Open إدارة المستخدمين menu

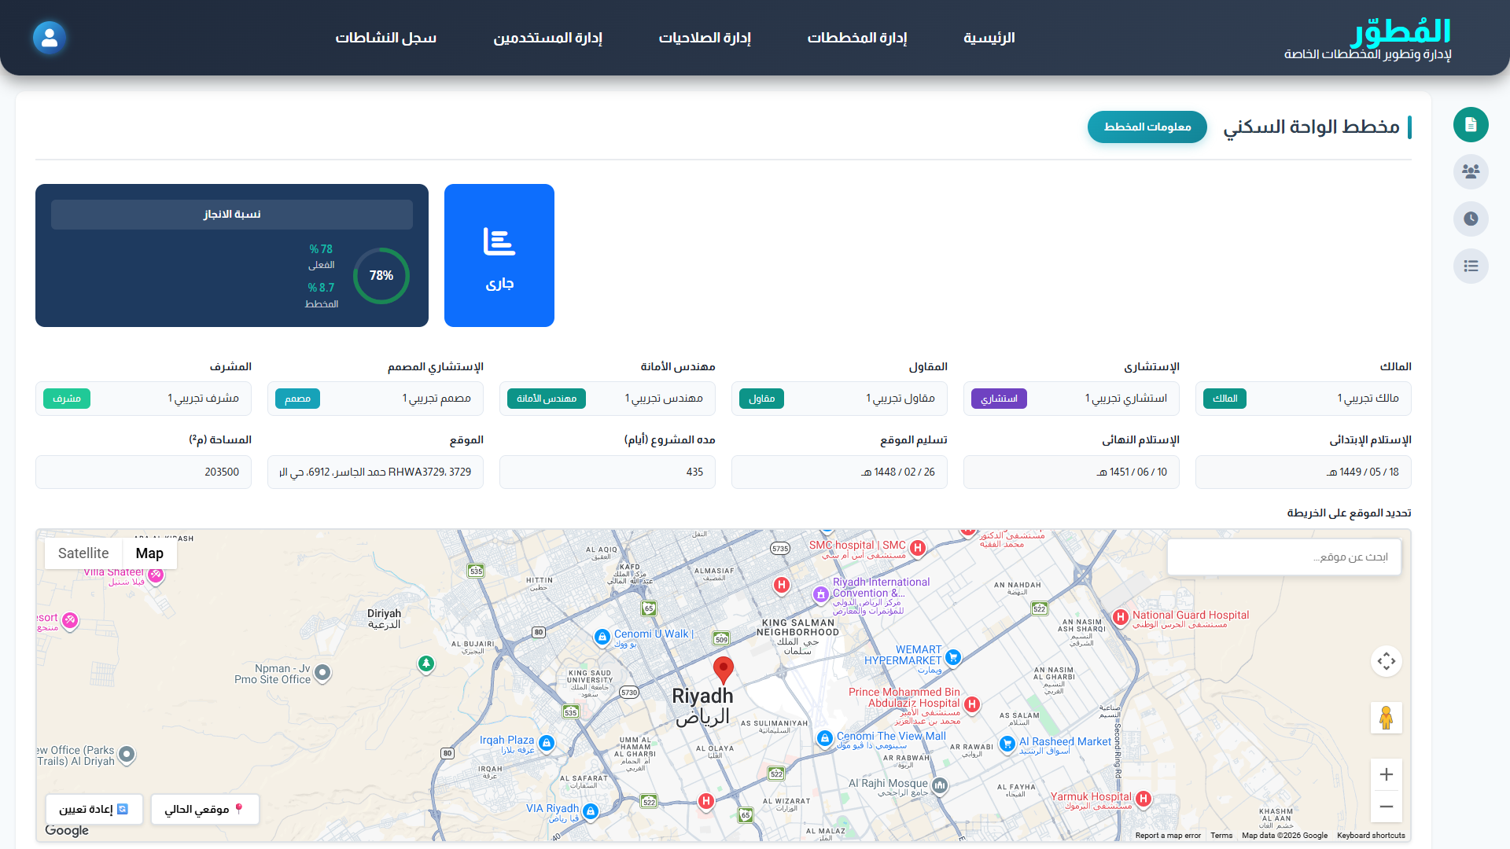click(x=547, y=38)
